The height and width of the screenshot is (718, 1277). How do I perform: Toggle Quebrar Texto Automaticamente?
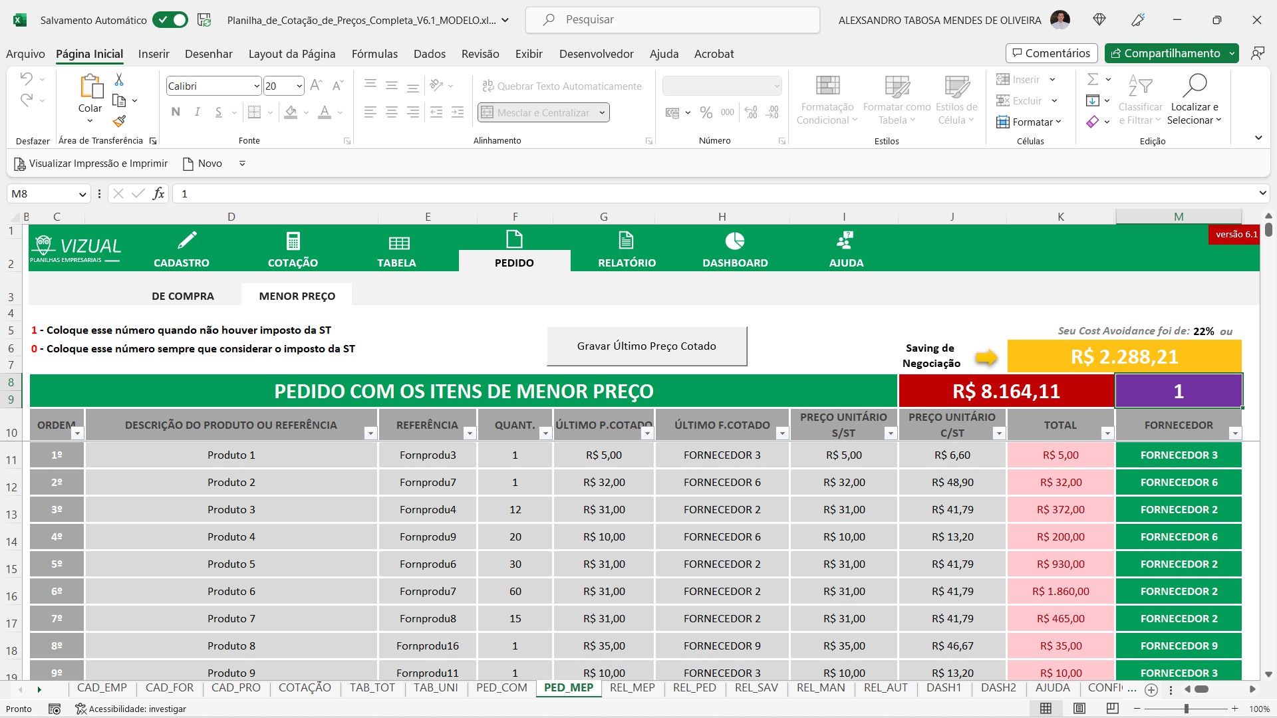click(562, 86)
